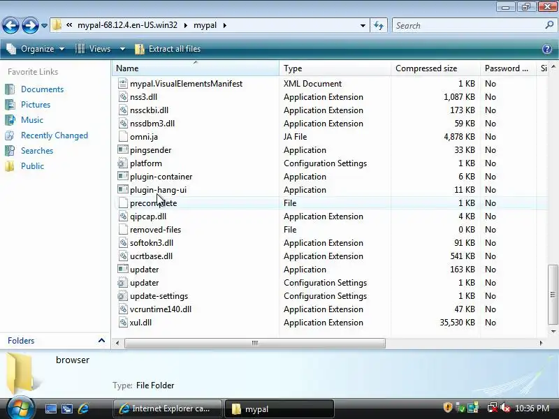The image size is (559, 419).
Task: Select the update-settings file icon
Action: tap(123, 295)
